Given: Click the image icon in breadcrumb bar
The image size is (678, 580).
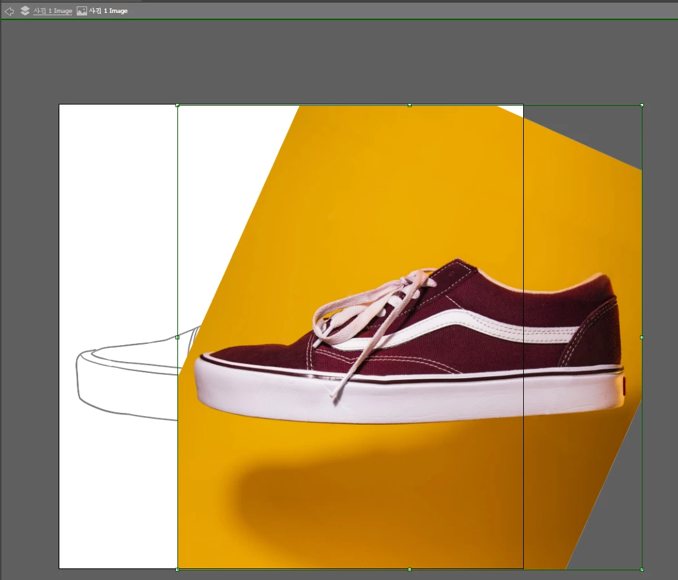Looking at the screenshot, I should point(82,11).
